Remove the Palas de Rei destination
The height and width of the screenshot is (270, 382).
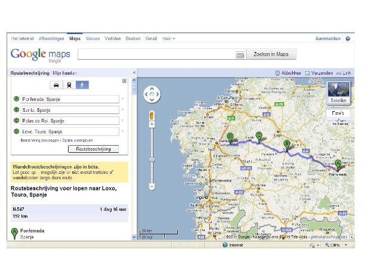[x=122, y=121]
